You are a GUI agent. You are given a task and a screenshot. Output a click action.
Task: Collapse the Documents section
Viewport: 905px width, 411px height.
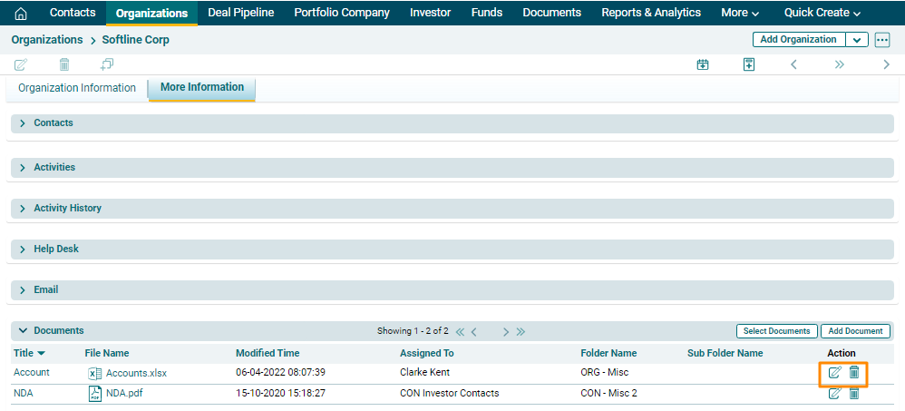point(23,331)
